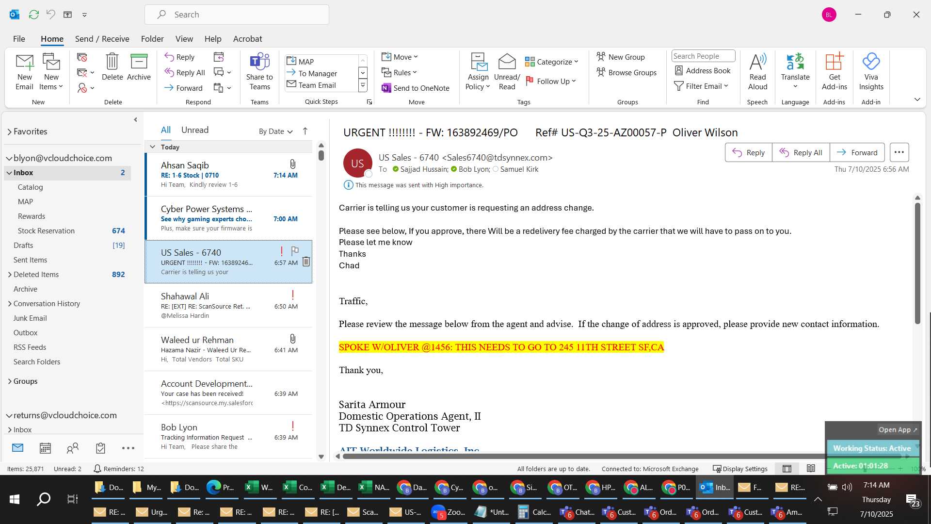This screenshot has width=931, height=524.
Task: Open the File menu
Action: pyautogui.click(x=19, y=39)
